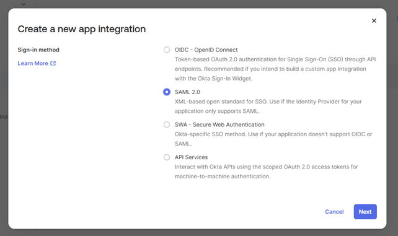This screenshot has width=398, height=236.
Task: Select the SAML 2.0 radio button
Action: click(167, 92)
